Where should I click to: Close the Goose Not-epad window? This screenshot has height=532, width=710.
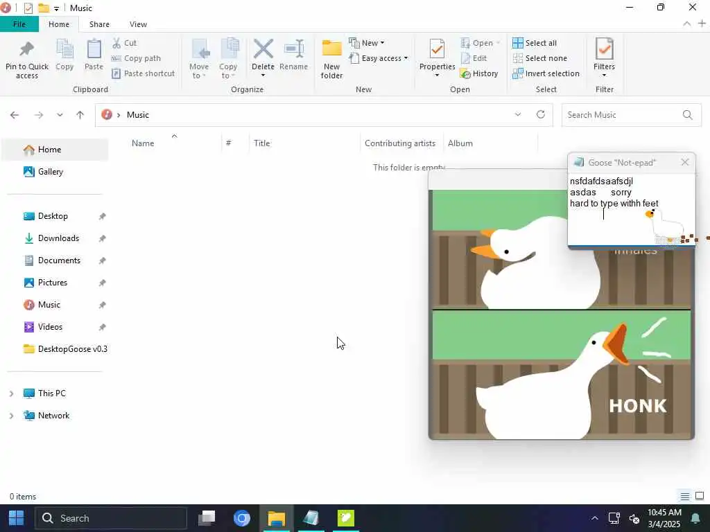point(684,162)
